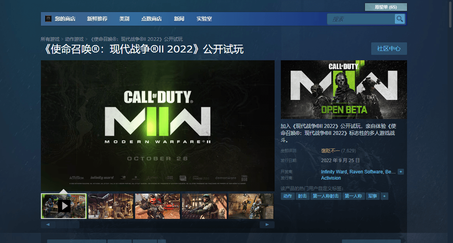The width and height of the screenshot is (453, 243).
Task: Select the 第一人称射击 tag
Action: [x=326, y=196]
